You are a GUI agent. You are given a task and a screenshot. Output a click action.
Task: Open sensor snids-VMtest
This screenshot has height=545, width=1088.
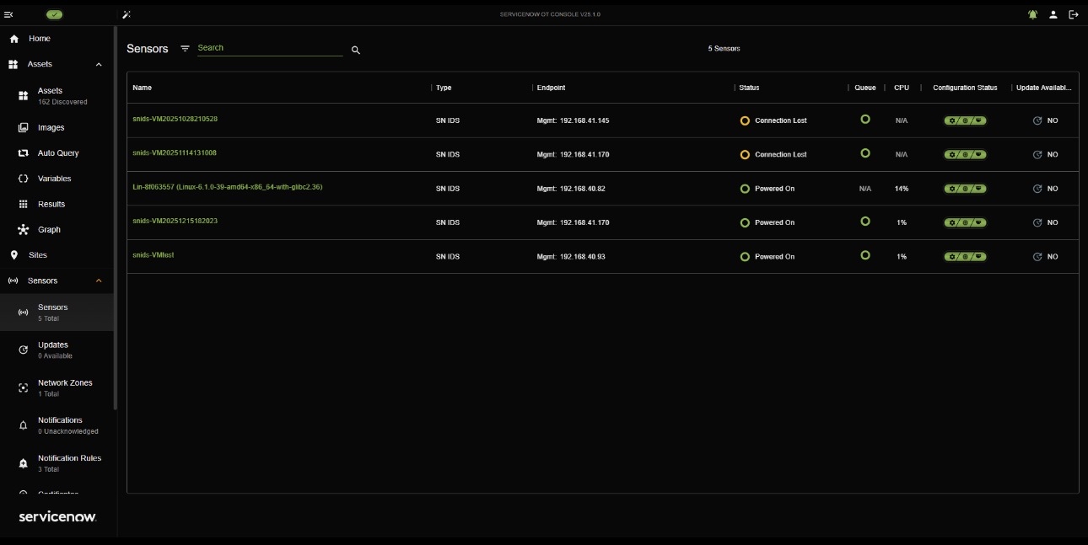pos(154,255)
